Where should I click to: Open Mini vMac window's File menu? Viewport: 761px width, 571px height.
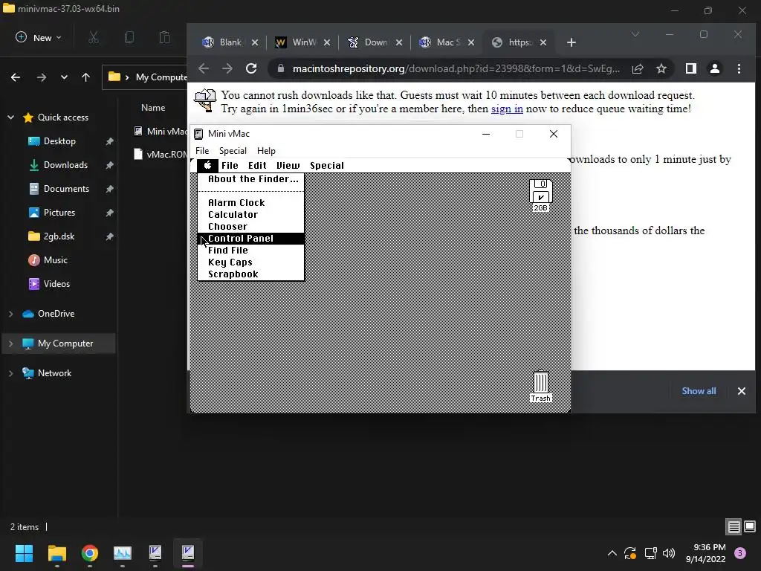(x=202, y=150)
